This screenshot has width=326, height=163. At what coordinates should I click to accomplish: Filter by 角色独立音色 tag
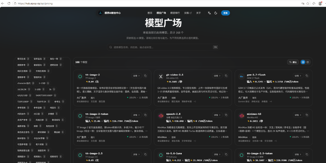[x=25, y=132]
